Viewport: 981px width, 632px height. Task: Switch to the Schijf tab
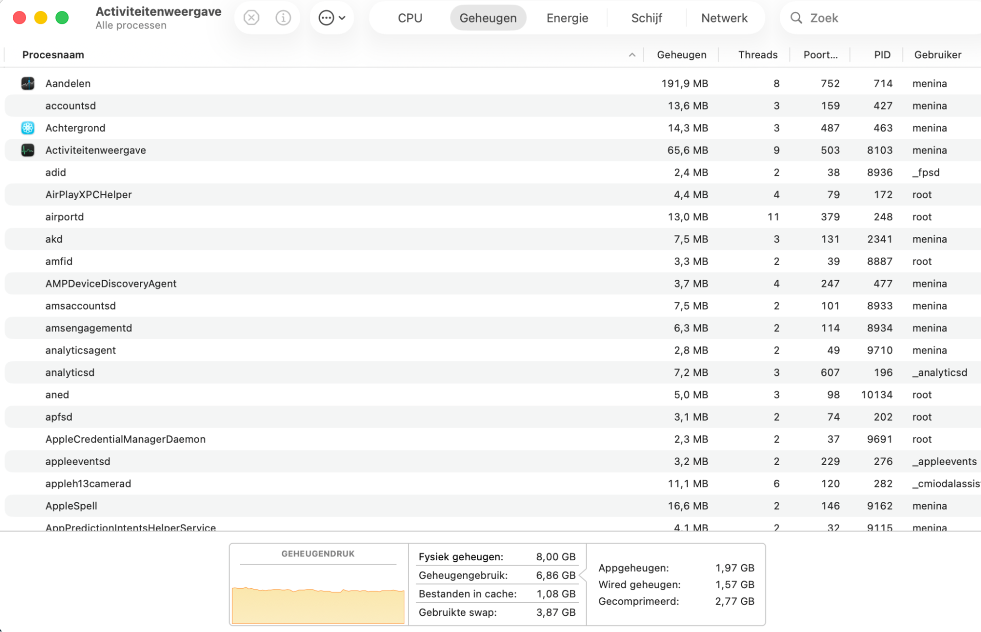(x=646, y=18)
